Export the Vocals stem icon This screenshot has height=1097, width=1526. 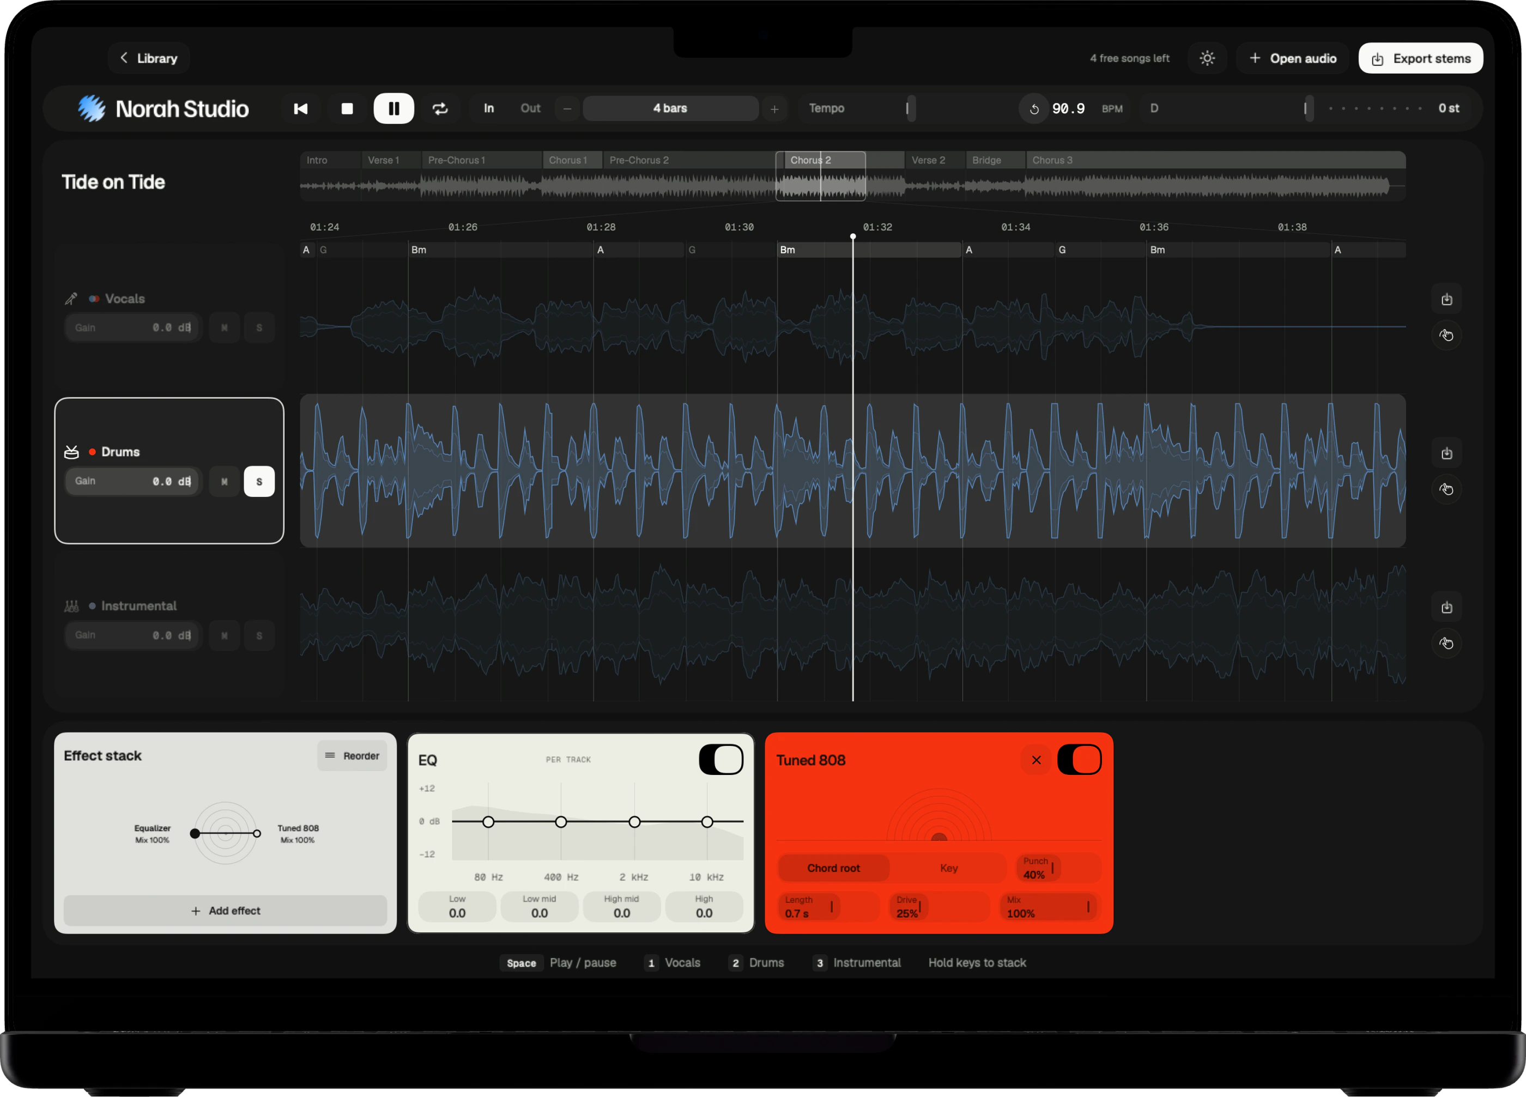(x=1446, y=299)
